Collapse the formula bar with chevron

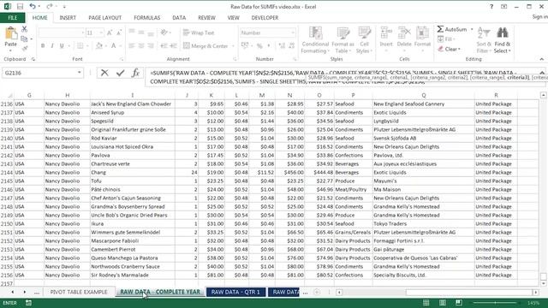click(542, 73)
